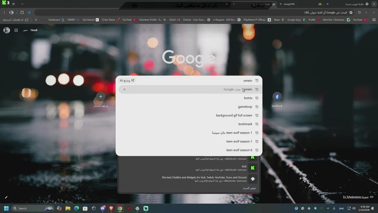Reload the page with refresh icon
The height and width of the screenshot is (213, 378).
point(359,12)
